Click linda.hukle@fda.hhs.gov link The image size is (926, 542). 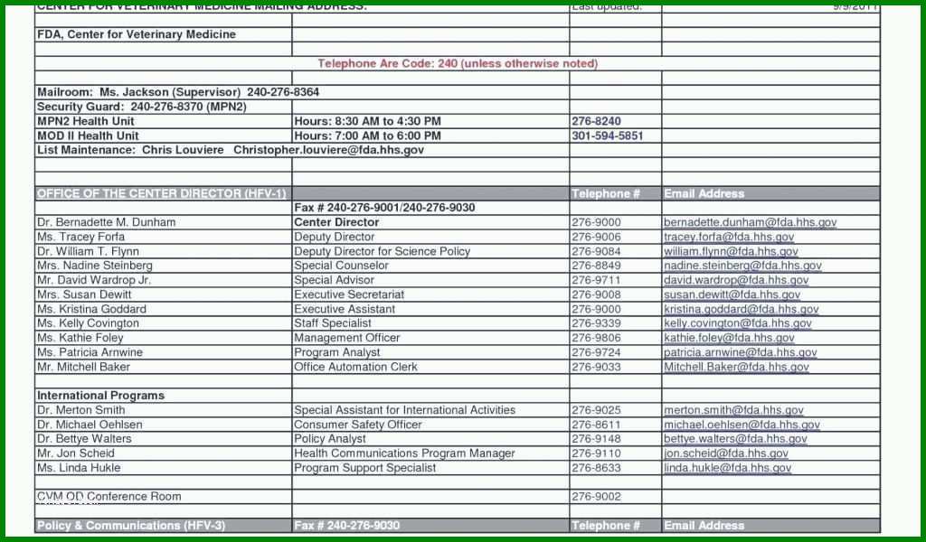[727, 468]
